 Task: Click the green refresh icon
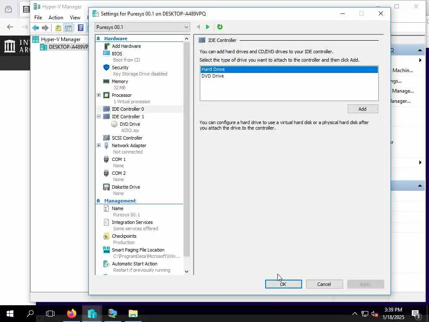pos(220,27)
